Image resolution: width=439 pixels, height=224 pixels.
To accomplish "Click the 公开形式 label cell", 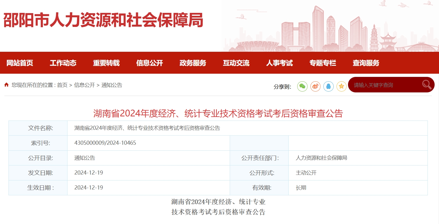I will (259, 173).
